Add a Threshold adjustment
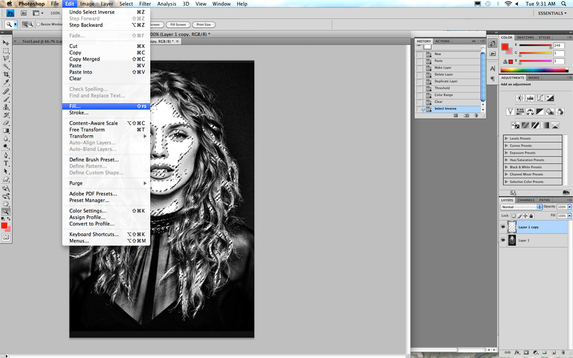Screen dimensions: 573x358 pyautogui.click(x=535, y=125)
